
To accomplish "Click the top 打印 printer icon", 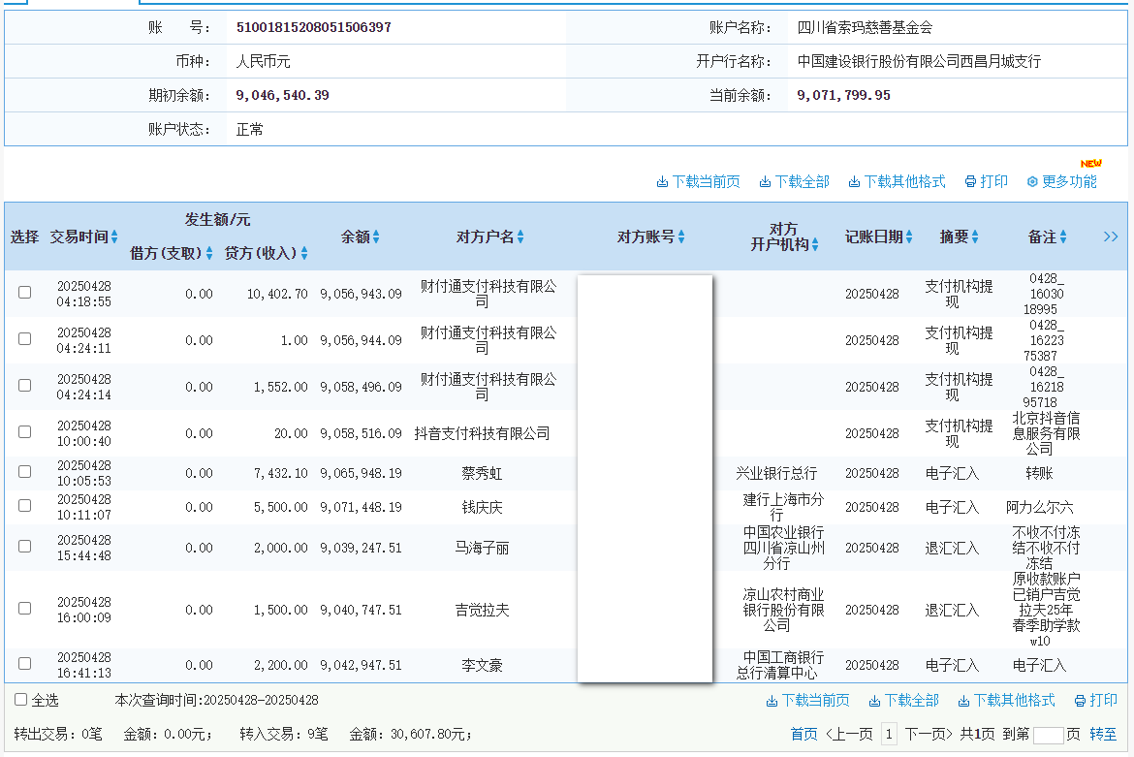I will 970,182.
